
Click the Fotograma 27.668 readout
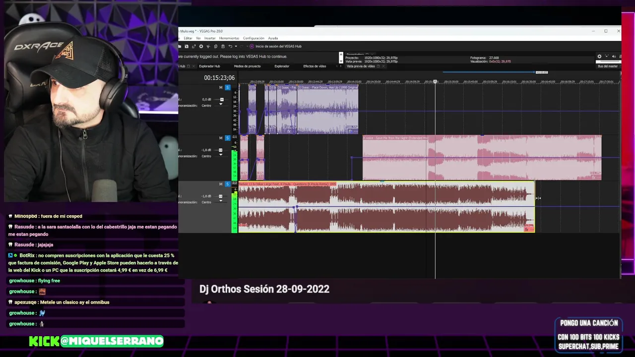pos(485,58)
